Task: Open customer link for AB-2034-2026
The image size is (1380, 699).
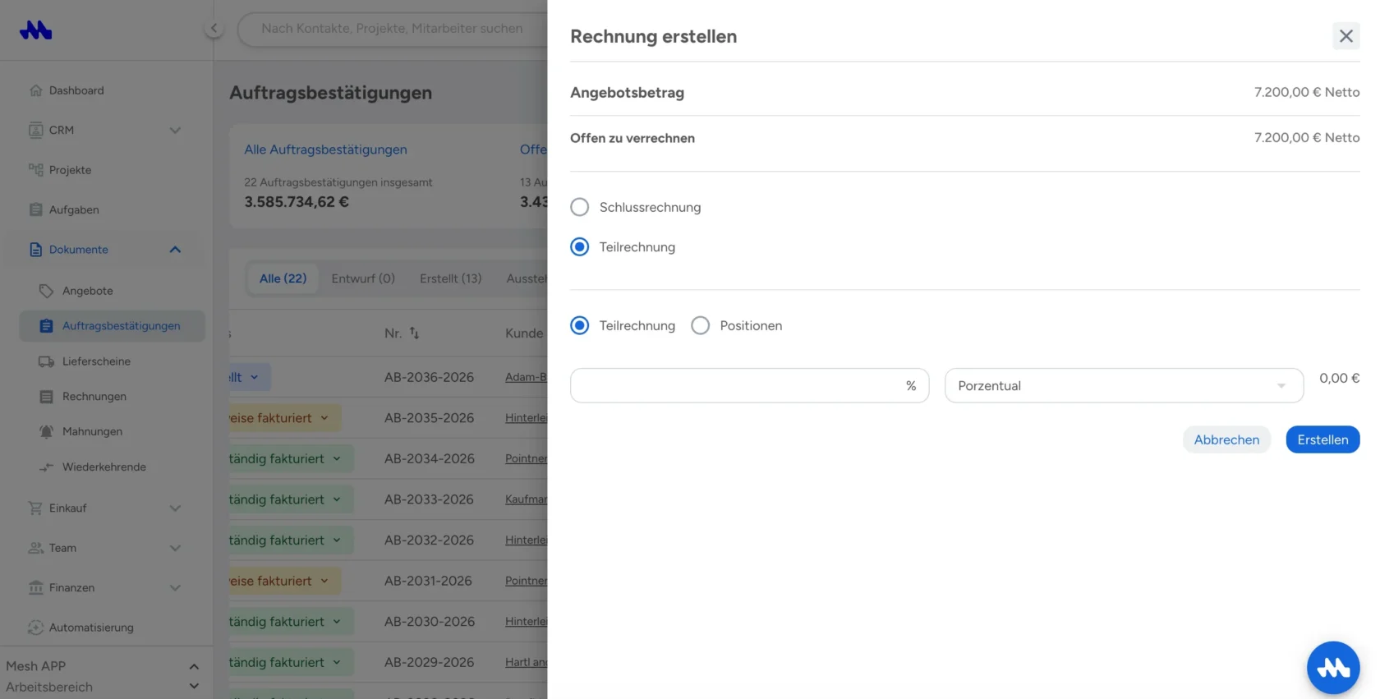Action: click(526, 458)
